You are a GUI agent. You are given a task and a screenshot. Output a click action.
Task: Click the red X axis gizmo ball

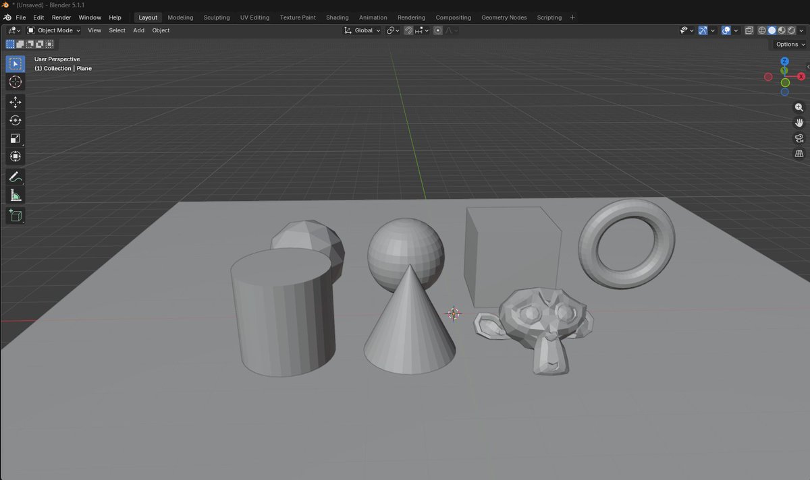point(801,77)
